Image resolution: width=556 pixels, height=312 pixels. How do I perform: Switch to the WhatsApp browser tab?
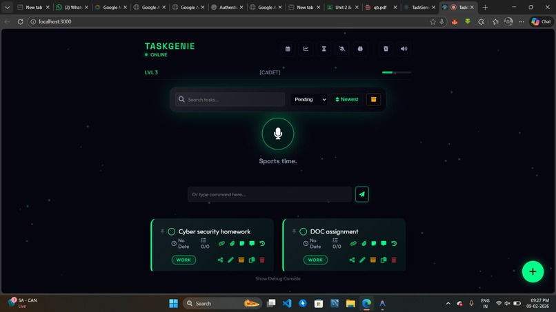[71, 7]
